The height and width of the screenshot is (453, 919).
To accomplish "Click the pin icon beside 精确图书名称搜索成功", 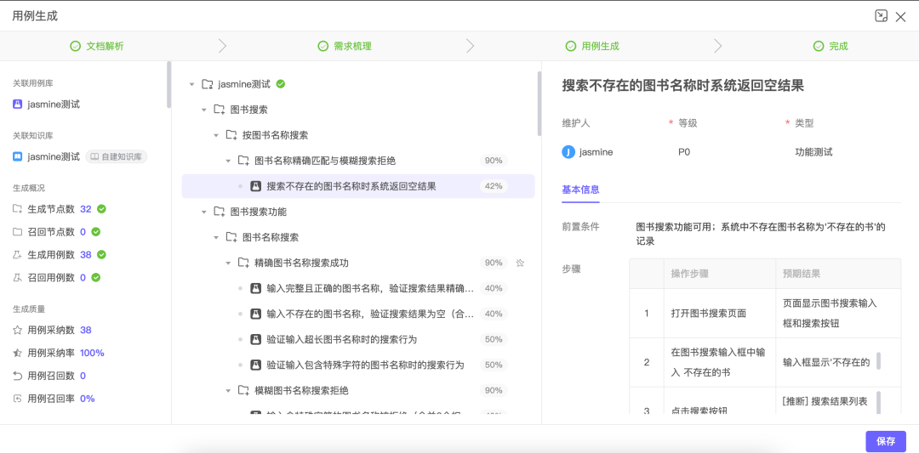I will (519, 263).
